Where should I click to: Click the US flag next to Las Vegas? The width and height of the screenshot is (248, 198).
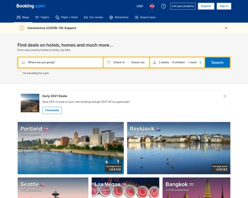point(124,185)
